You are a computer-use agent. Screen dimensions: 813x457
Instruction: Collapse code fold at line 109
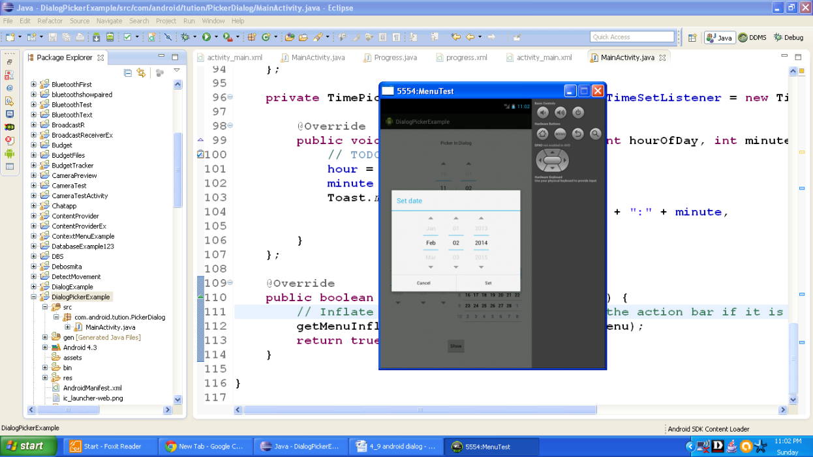click(230, 282)
